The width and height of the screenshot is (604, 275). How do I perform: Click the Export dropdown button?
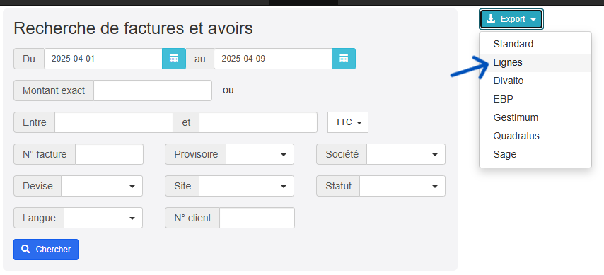pos(511,19)
